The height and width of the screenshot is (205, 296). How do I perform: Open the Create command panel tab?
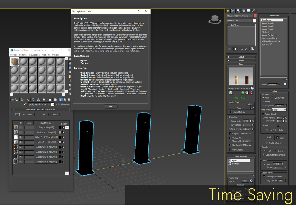tap(228, 11)
